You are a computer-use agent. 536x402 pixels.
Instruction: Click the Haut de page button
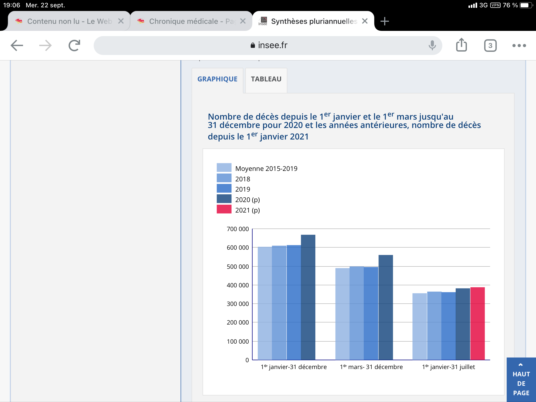521,380
